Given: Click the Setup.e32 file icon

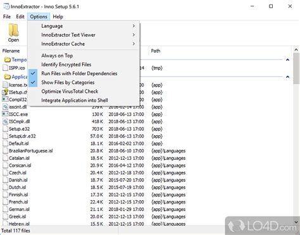Looking at the screenshot, I should point(5,129).
